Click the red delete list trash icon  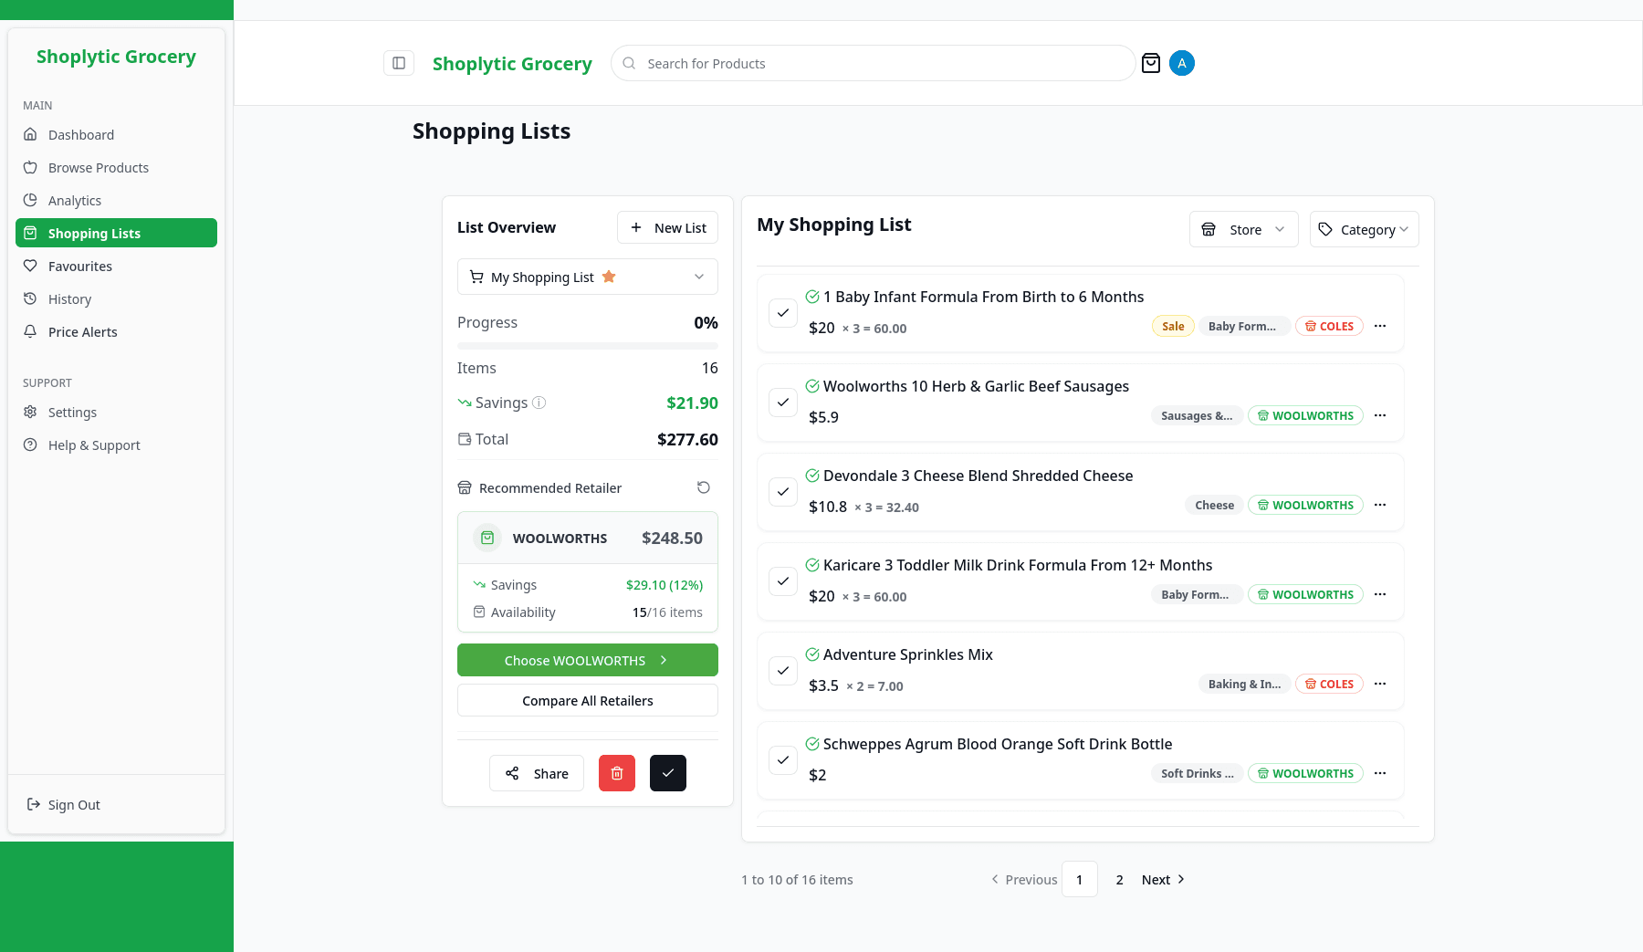point(617,773)
